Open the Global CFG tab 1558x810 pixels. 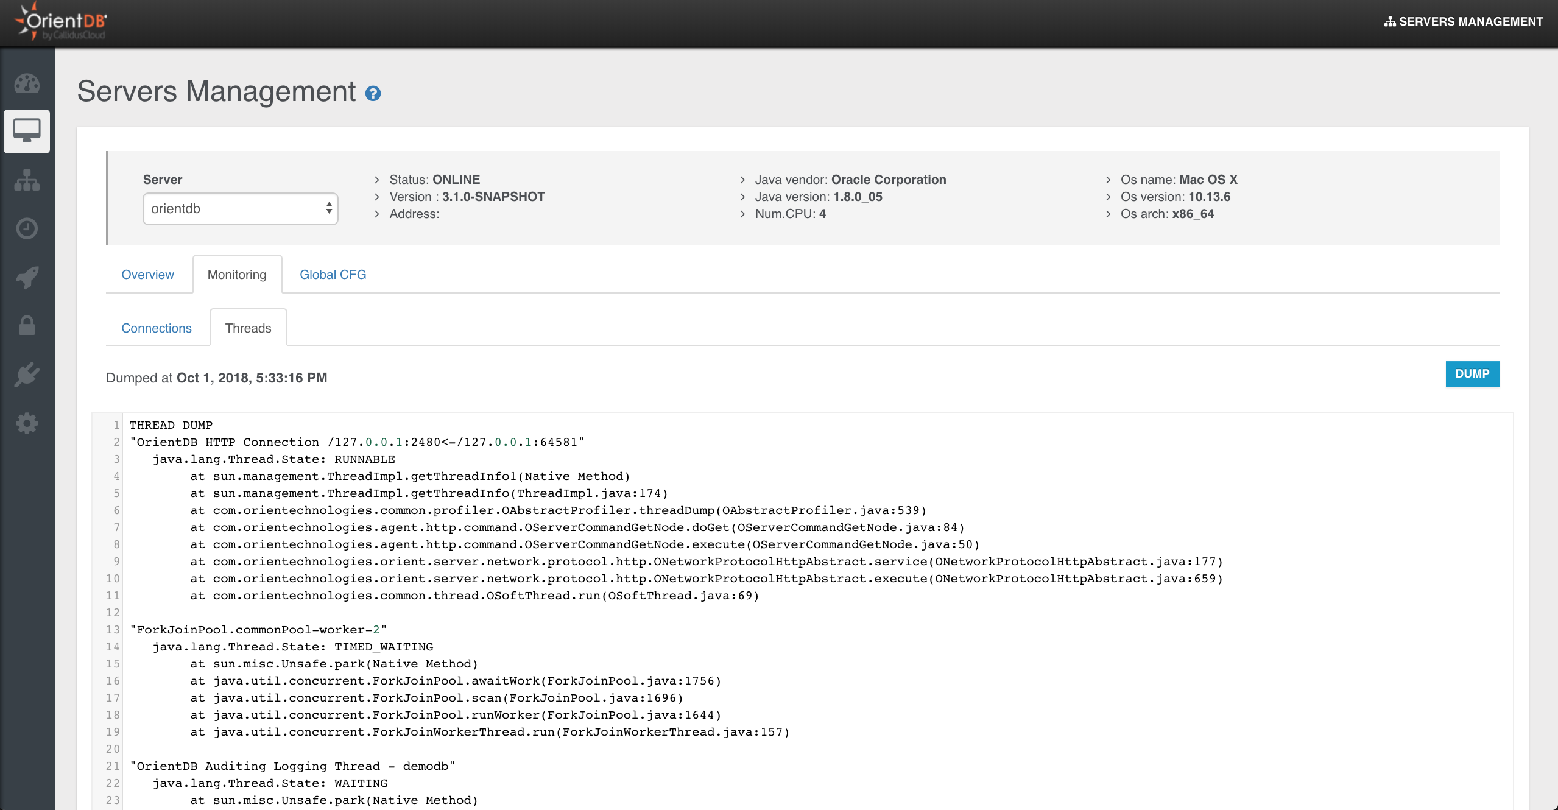pos(333,275)
